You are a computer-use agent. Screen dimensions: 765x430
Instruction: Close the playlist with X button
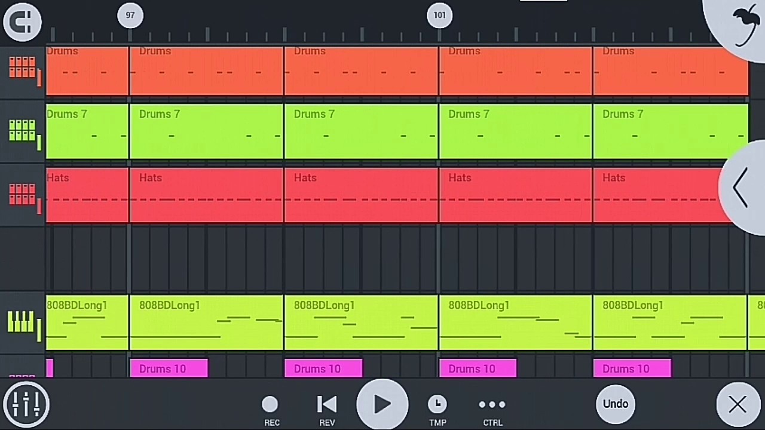click(x=738, y=404)
